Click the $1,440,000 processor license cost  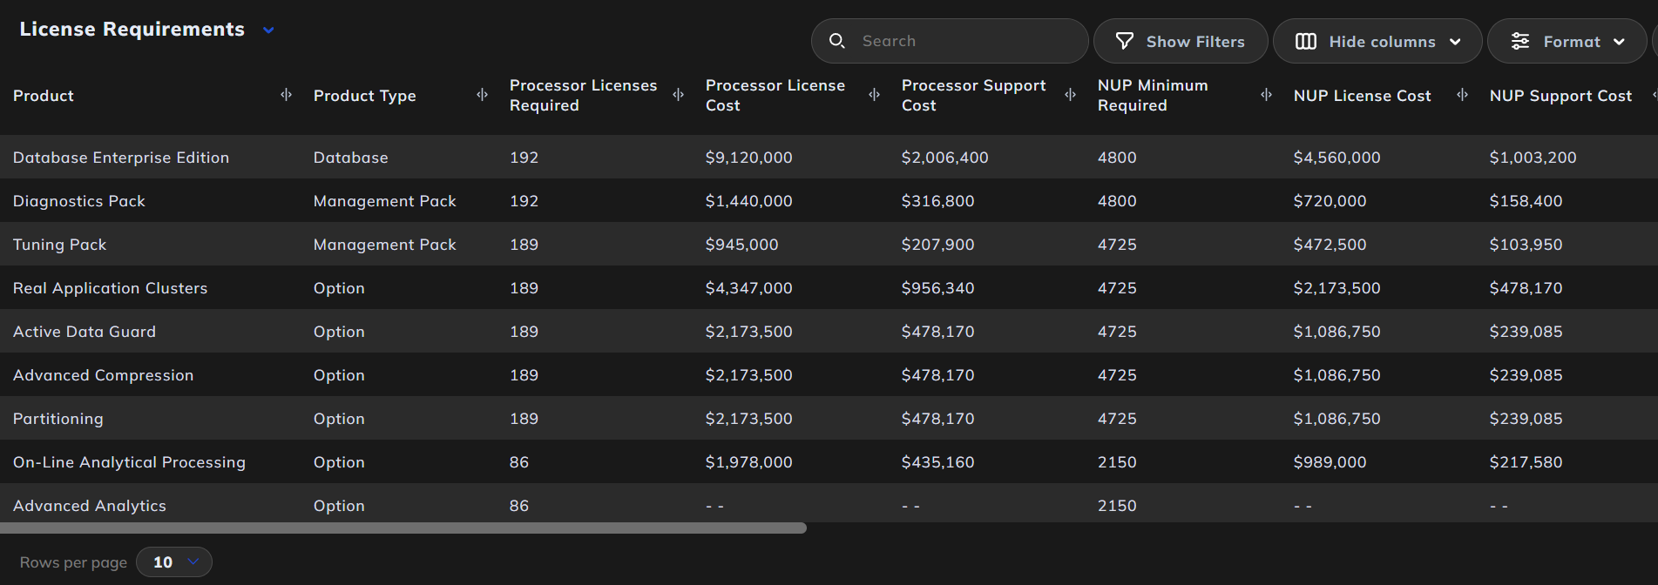coord(749,201)
